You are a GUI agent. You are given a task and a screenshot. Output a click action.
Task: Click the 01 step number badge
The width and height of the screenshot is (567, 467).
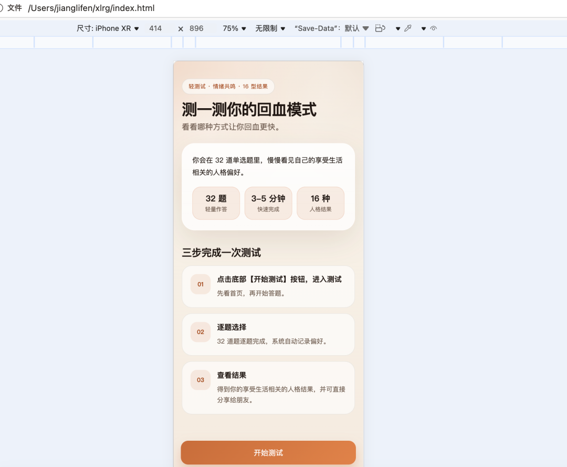coord(201,284)
